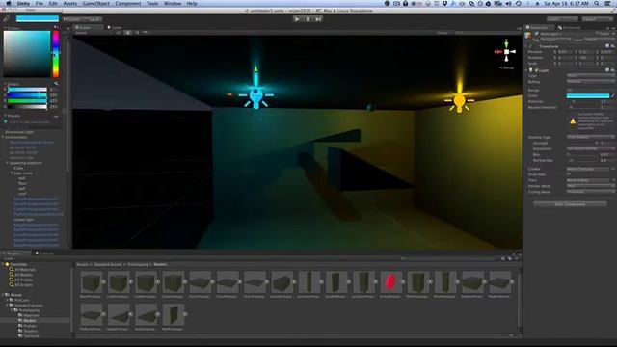Collapse the Light component foldout
The width and height of the screenshot is (617, 347).
point(526,70)
